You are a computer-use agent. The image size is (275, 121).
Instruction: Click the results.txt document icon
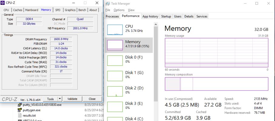(20, 116)
